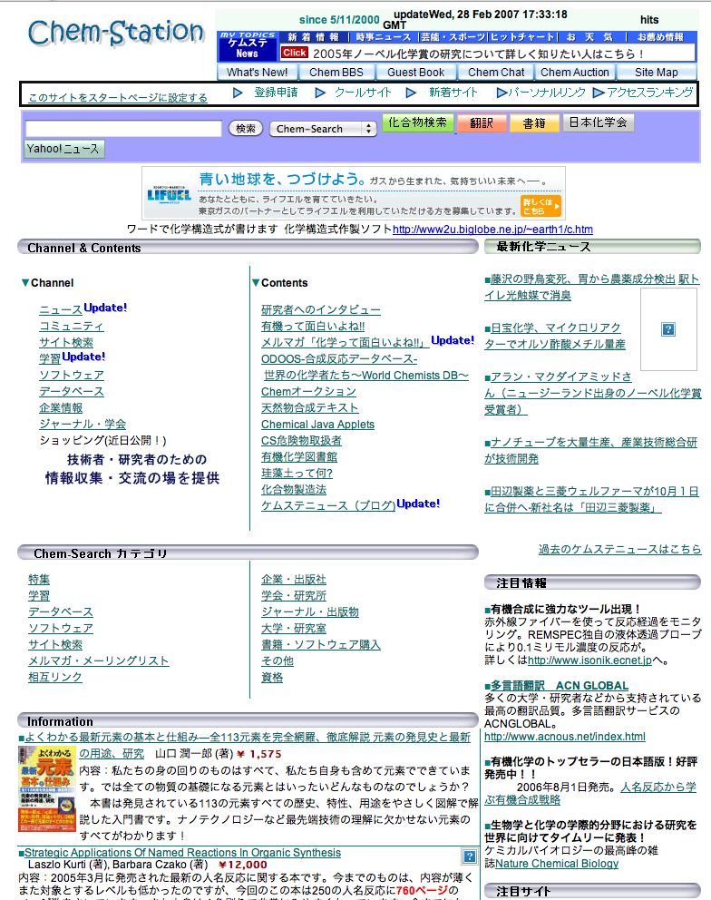Click the broken image icon in news section

tap(668, 329)
